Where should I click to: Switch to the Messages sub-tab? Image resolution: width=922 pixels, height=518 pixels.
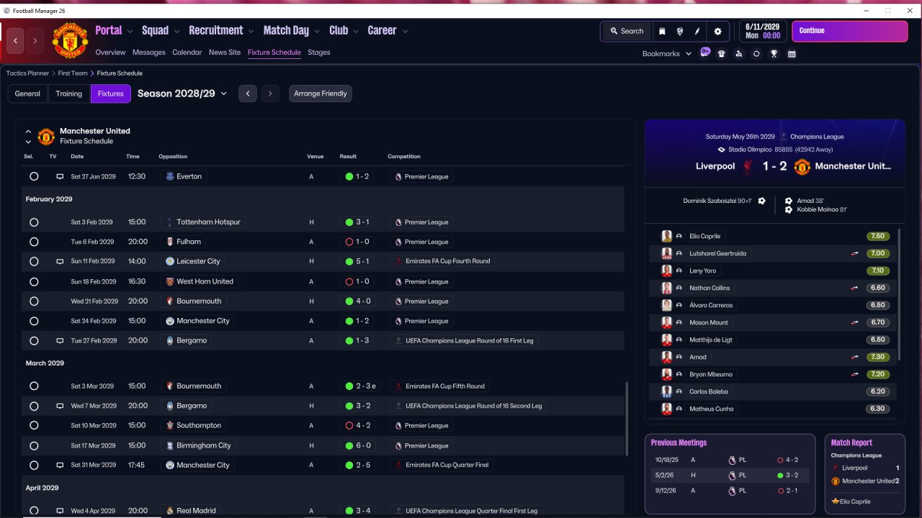[x=149, y=53]
